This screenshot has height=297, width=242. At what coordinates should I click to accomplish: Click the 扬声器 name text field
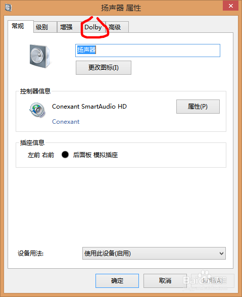click(148, 51)
